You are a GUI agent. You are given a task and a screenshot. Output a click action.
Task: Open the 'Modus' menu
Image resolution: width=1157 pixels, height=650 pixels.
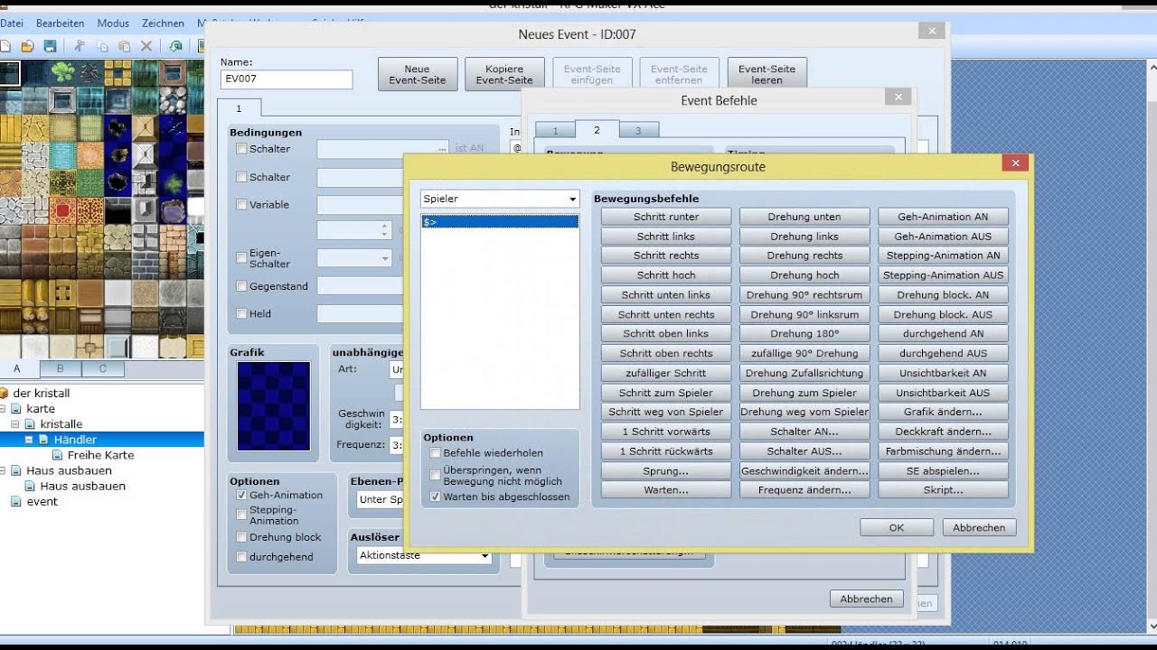[x=113, y=23]
